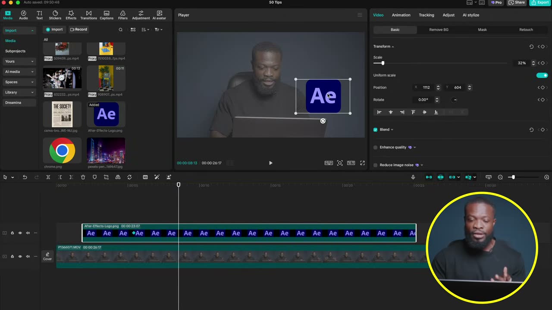552x310 pixels.
Task: Expand the Library section
Action: 32,93
